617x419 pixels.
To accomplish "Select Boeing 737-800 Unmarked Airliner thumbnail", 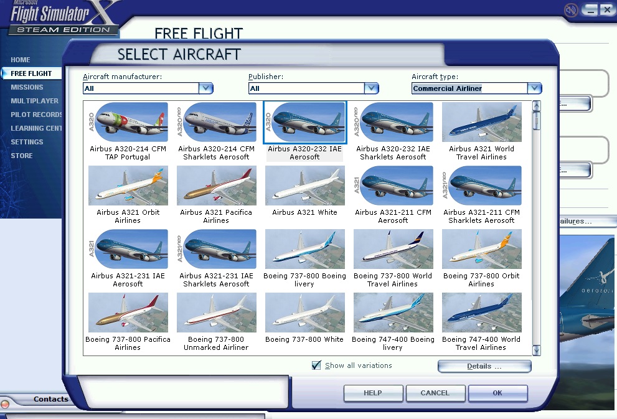I will point(217,313).
